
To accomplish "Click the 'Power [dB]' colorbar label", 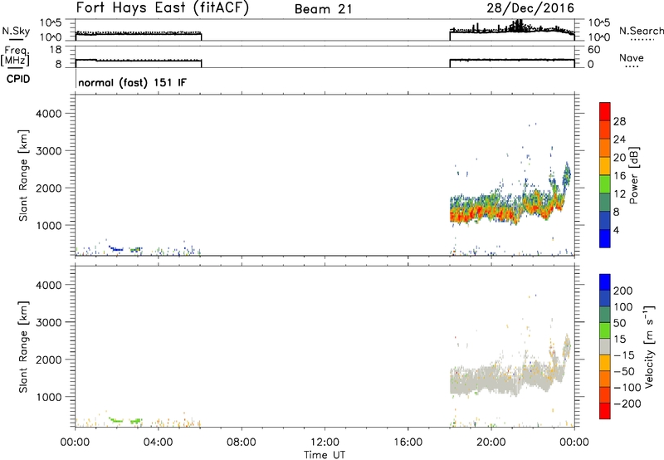I will (x=633, y=175).
